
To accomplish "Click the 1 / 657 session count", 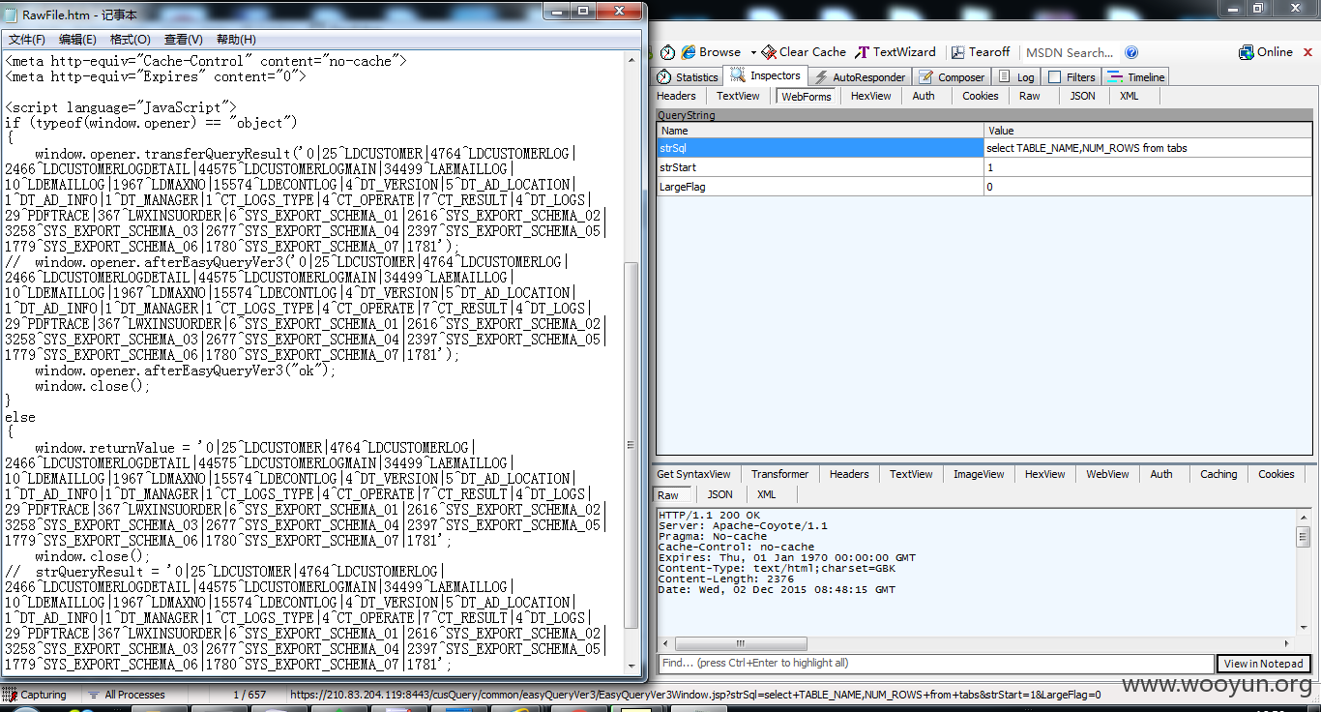I will point(250,695).
